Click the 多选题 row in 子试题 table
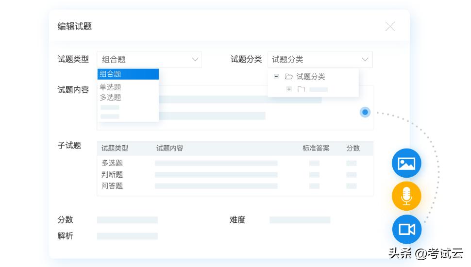This screenshot has width=471, height=267. 235,163
